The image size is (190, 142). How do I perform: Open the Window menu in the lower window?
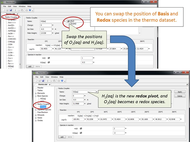pos(54,77)
